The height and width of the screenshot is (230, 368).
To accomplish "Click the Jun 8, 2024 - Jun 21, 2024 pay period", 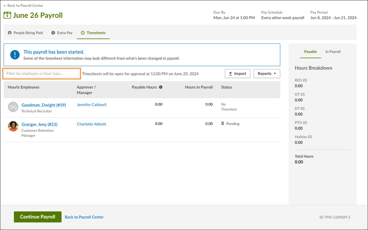I will tap(333, 18).
